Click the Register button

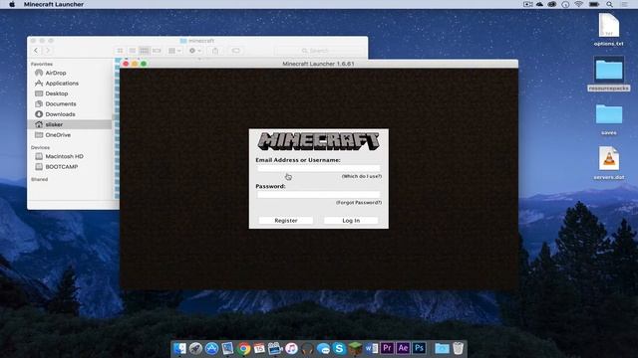pyautogui.click(x=286, y=221)
